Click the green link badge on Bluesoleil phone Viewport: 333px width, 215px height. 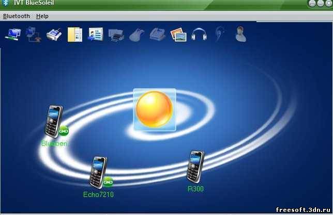click(64, 131)
